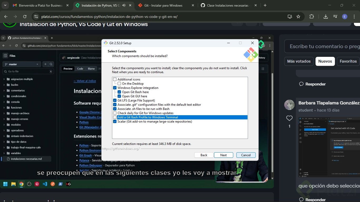Image resolution: width=360 pixels, height=202 pixels.
Task: Open the 'Git Graph' extension link
Action: click(x=86, y=155)
